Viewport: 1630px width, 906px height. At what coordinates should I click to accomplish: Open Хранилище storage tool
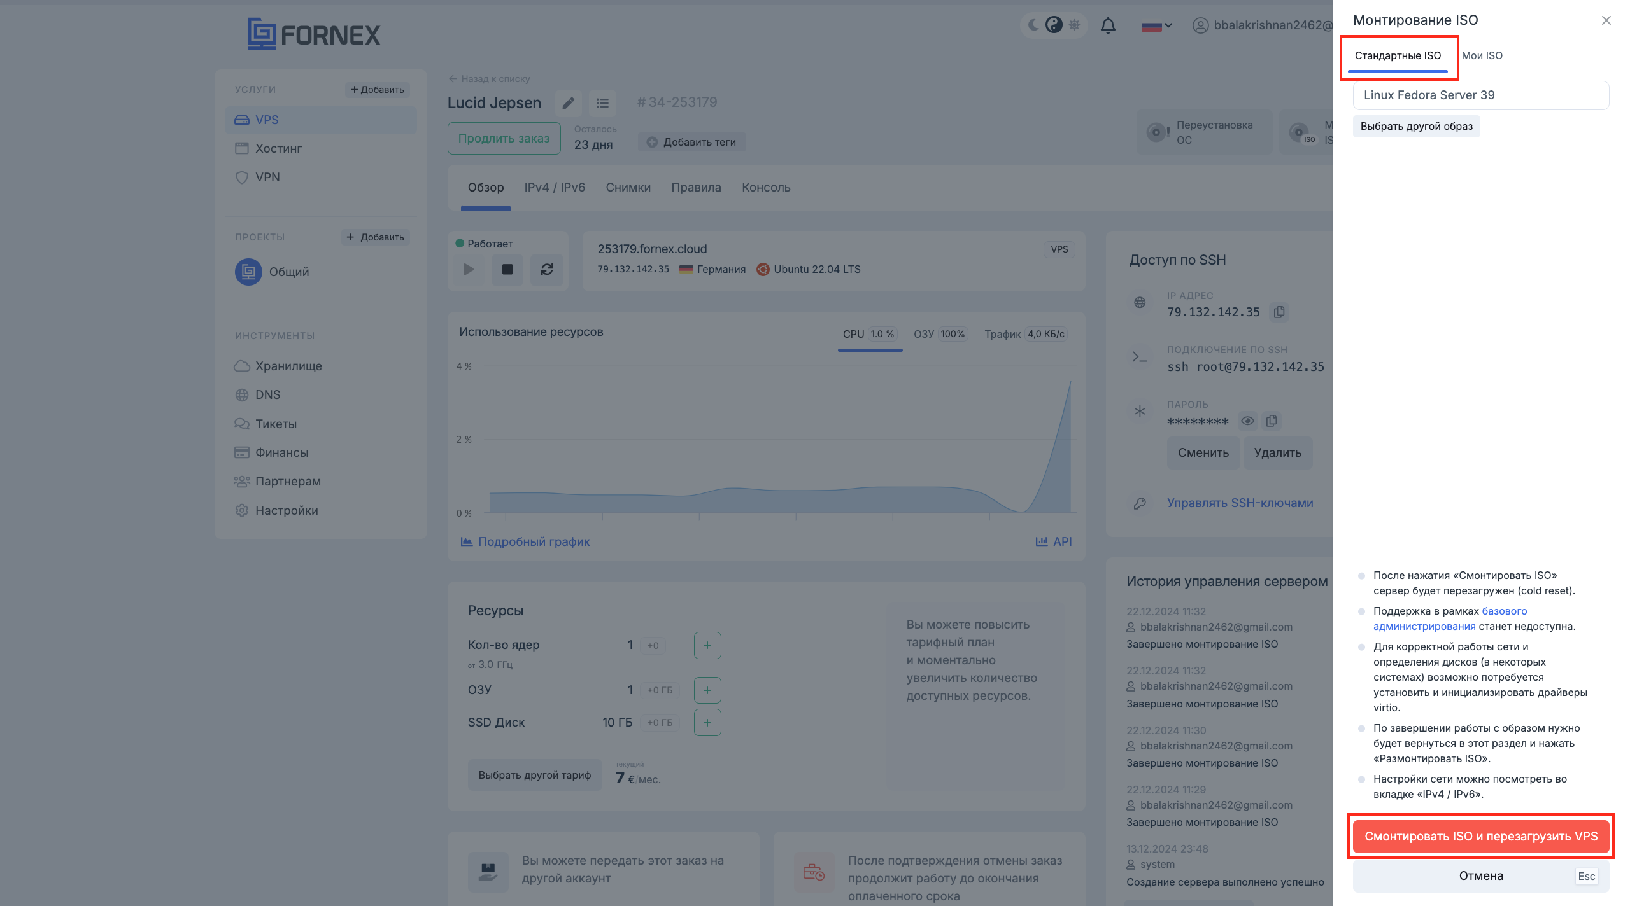(278, 366)
